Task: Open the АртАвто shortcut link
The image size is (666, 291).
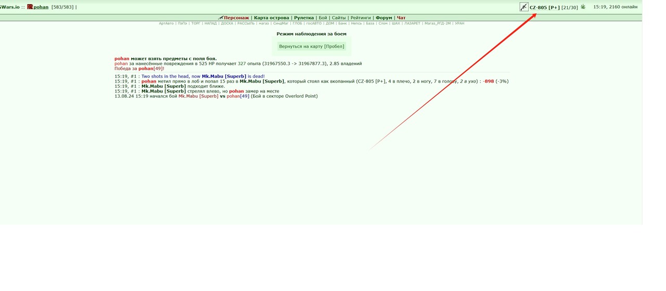Action: click(166, 23)
